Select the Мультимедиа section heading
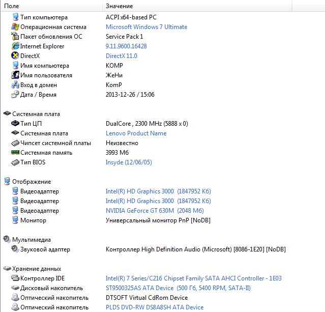Viewport: 325px width, 312px height. click(32, 240)
